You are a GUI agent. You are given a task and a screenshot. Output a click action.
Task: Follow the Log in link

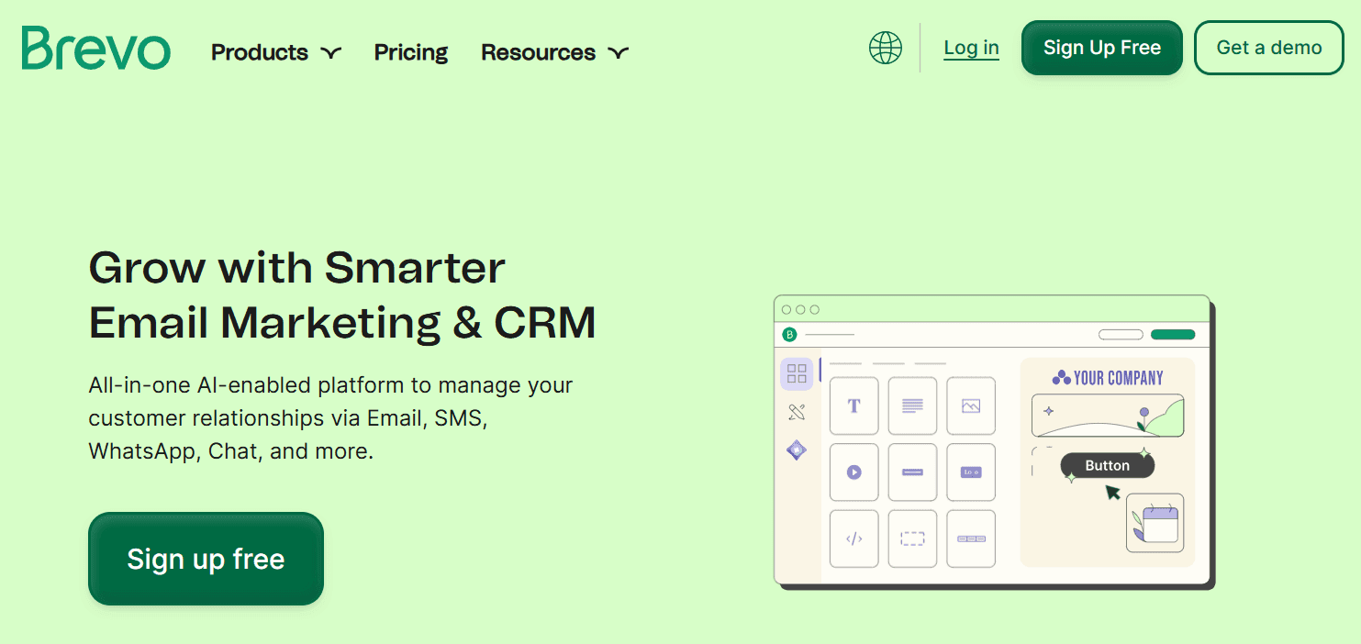971,48
